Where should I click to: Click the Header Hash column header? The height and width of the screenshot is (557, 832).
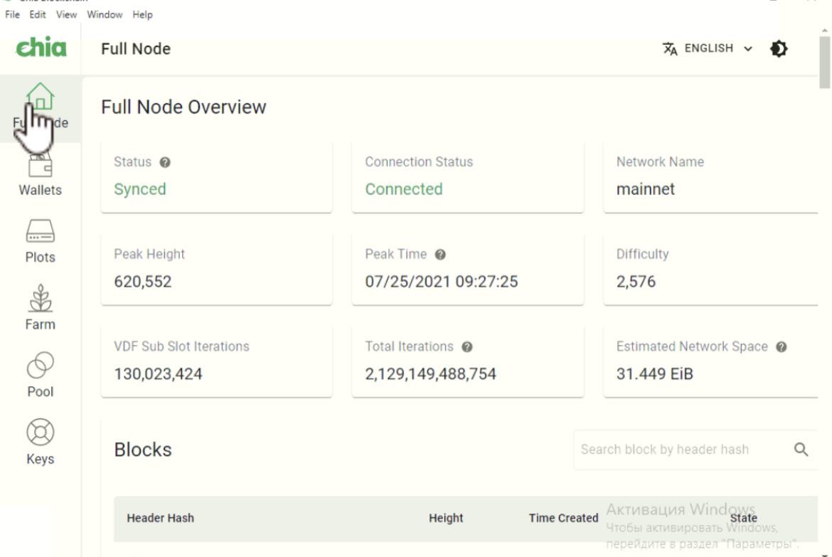(160, 519)
